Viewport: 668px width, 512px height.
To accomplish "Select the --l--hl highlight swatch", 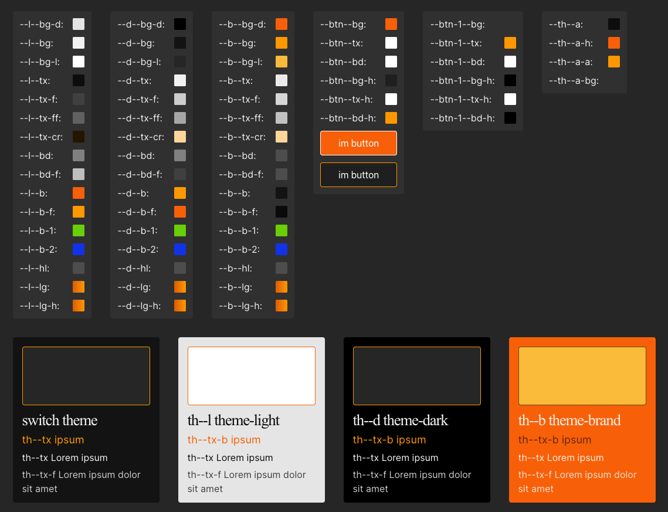I will tap(78, 268).
